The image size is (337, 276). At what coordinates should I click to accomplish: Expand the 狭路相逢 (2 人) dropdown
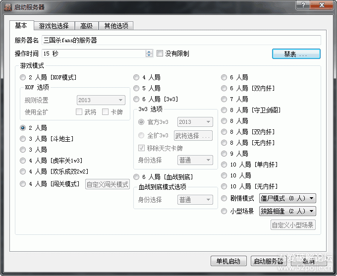(x=287, y=211)
